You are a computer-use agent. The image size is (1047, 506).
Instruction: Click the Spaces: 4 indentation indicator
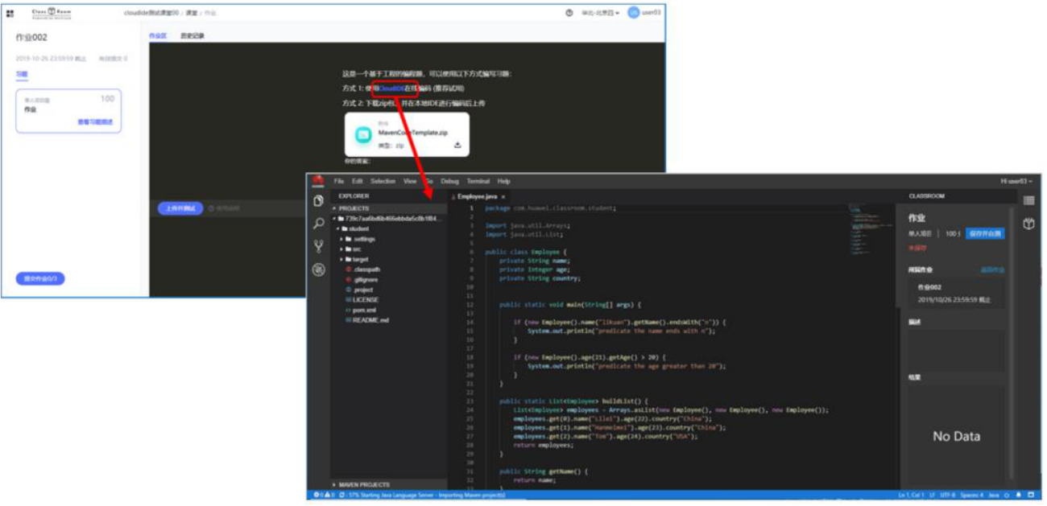(972, 494)
